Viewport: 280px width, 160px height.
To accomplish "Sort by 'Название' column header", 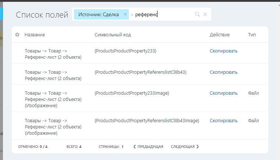I will point(35,35).
